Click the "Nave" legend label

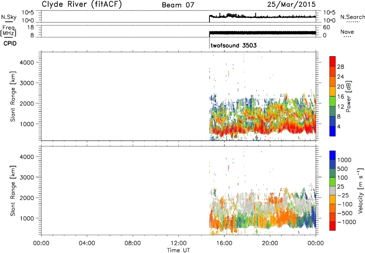347,32
